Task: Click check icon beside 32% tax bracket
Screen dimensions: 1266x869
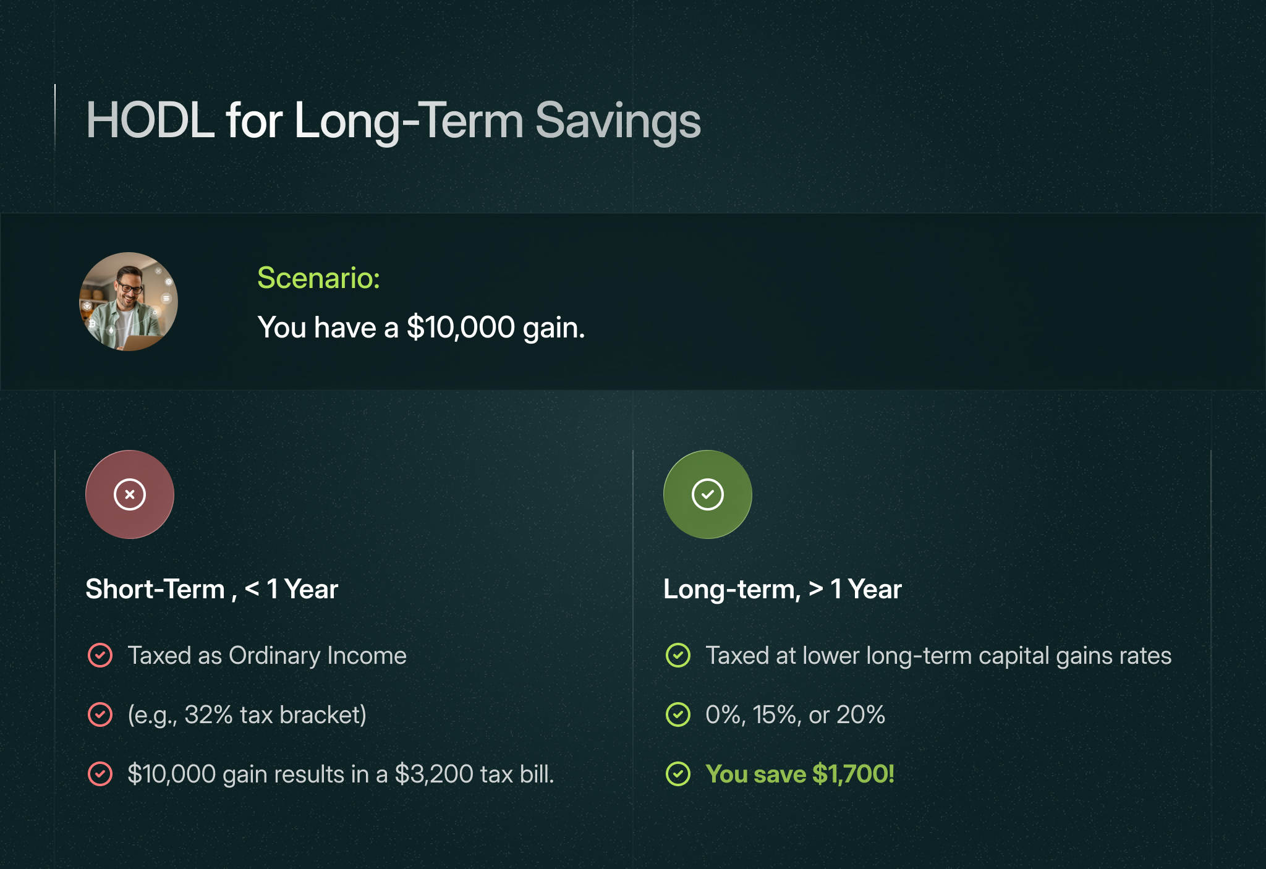Action: pyautogui.click(x=100, y=714)
